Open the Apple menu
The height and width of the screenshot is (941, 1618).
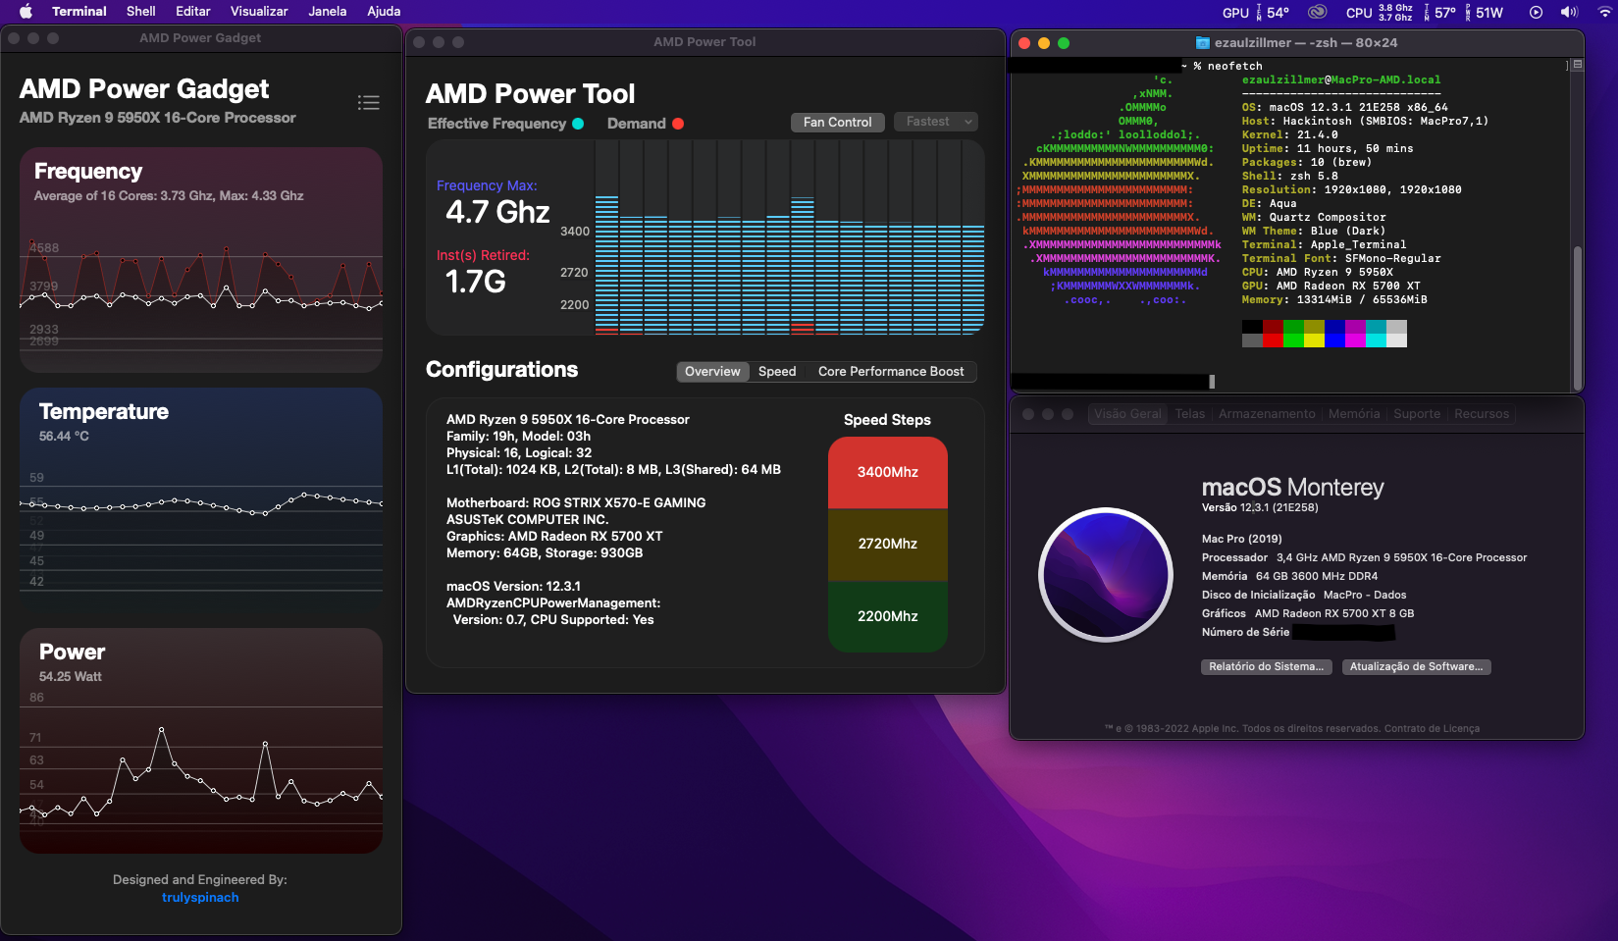click(26, 12)
